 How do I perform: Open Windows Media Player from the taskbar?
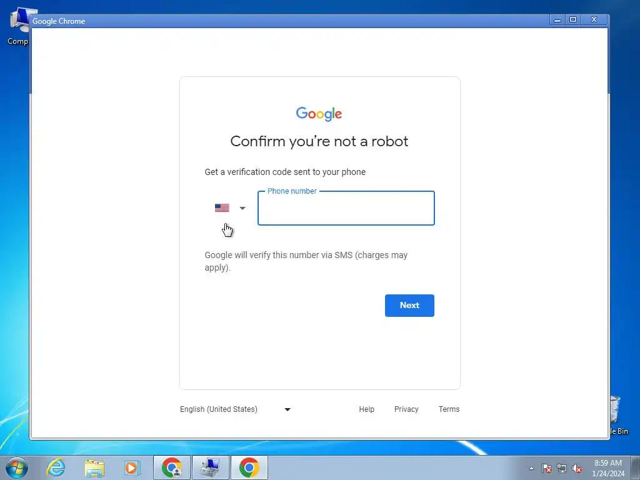click(x=132, y=467)
